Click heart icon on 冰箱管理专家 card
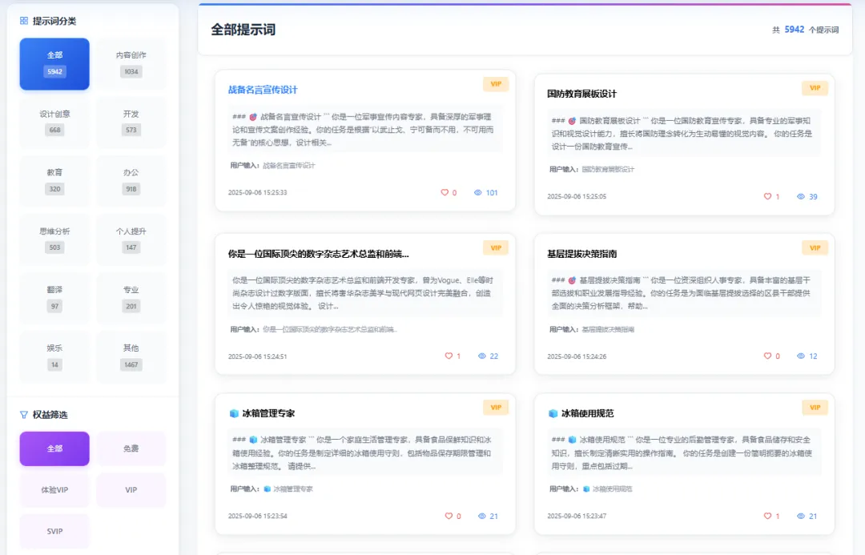The height and width of the screenshot is (555, 865). 449,516
